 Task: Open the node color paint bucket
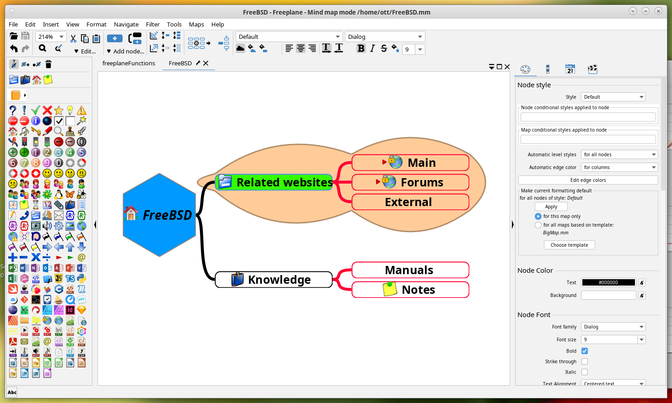pyautogui.click(x=395, y=48)
